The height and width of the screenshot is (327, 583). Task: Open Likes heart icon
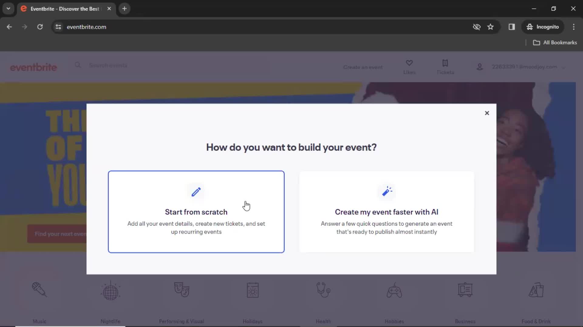point(409,63)
